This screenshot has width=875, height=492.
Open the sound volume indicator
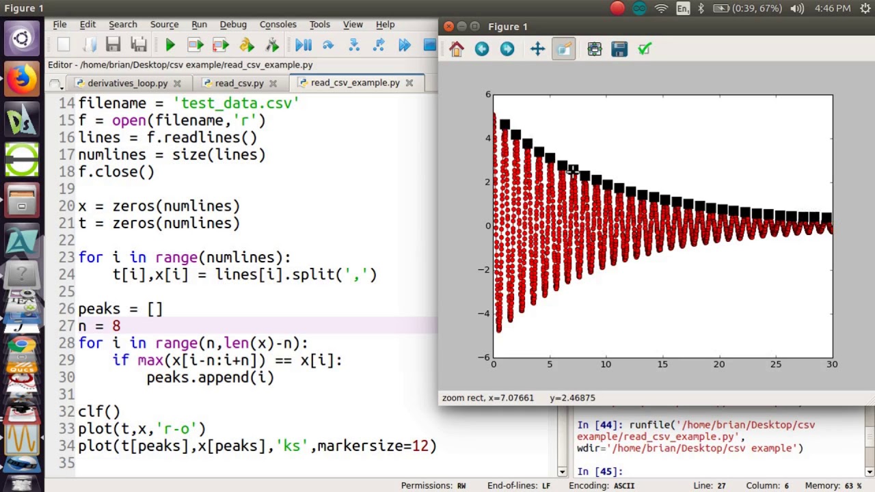point(797,8)
